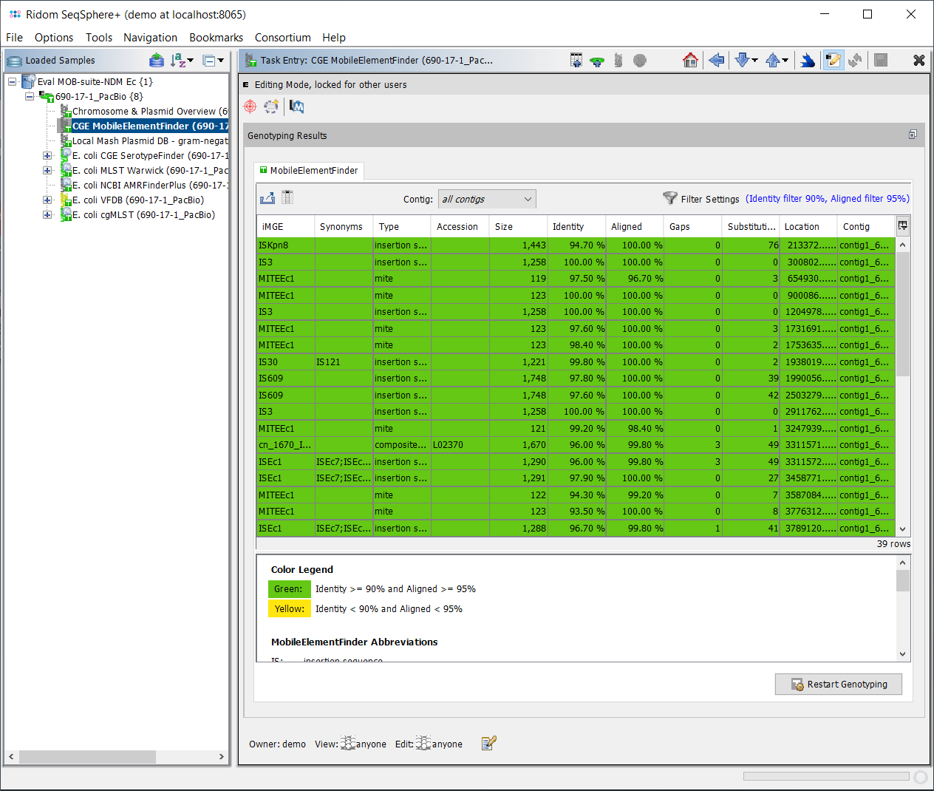Click the export table icon
This screenshot has height=791, width=934.
(267, 198)
